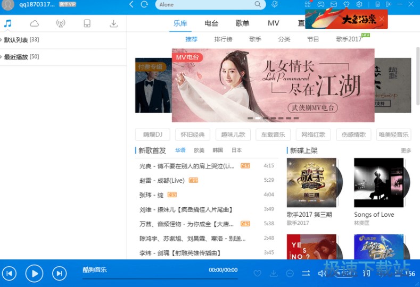This screenshot has width=420, height=287.
Task: Open the 歌手2017 sub-tab
Action: [349, 39]
